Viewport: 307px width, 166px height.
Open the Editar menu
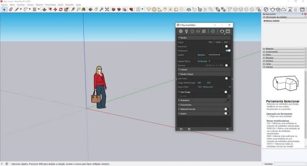pyautogui.click(x=12, y=5)
